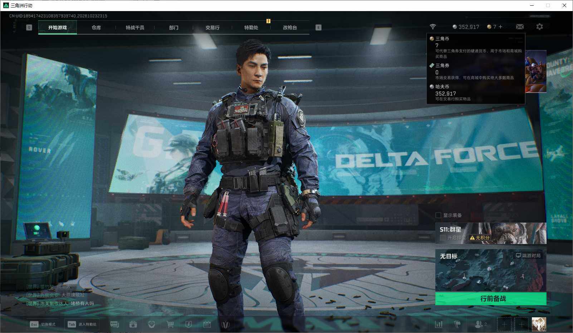Image resolution: width=573 pixels, height=333 pixels.
Task: Check the network signal wifi icon
Action: tap(433, 27)
